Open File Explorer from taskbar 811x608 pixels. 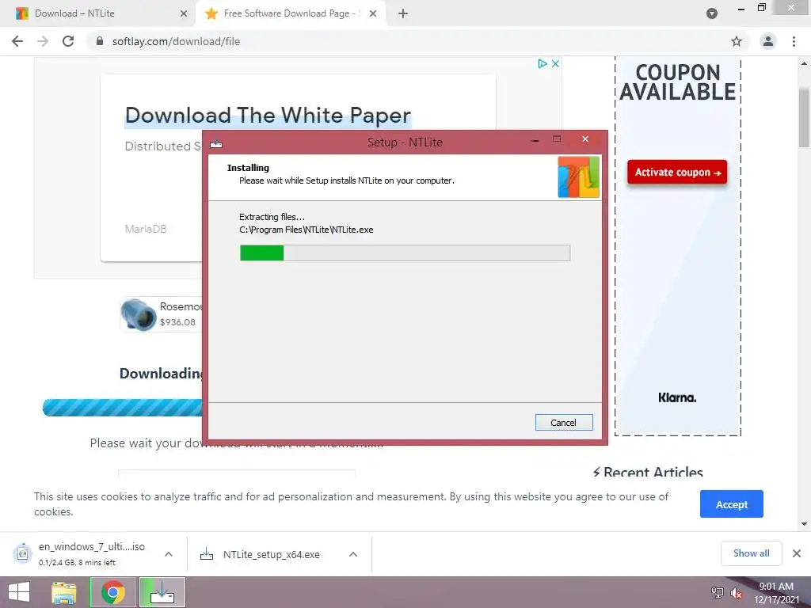(x=64, y=592)
